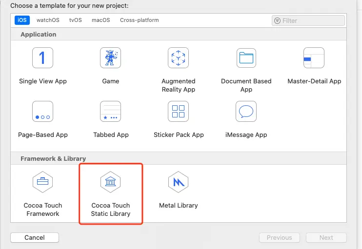Click the "Document Based App" label

(x=246, y=85)
